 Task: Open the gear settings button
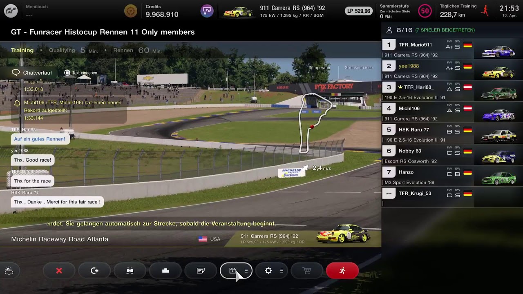pyautogui.click(x=272, y=271)
